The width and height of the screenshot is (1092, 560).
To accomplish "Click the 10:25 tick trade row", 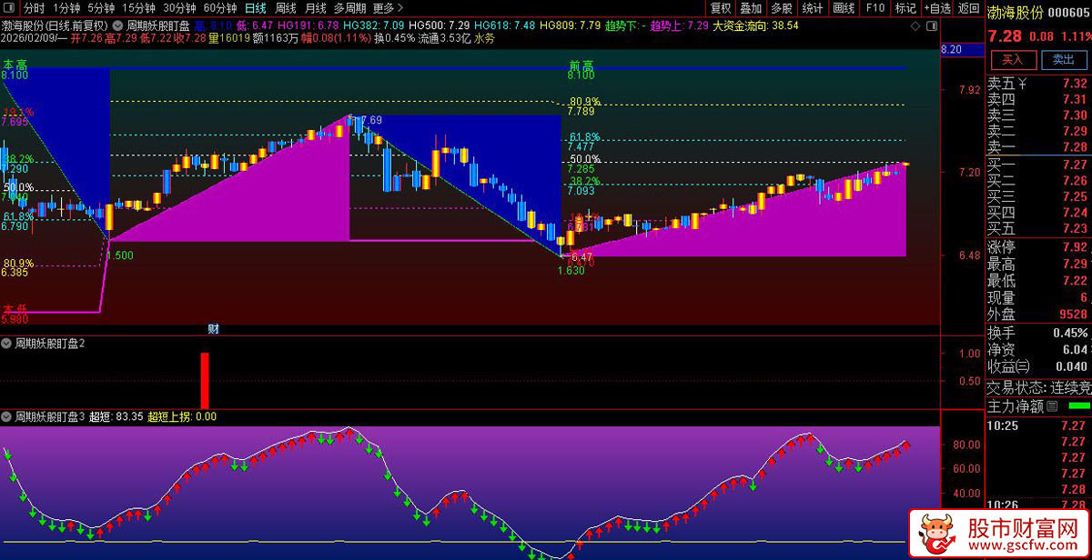I will pos(1038,425).
